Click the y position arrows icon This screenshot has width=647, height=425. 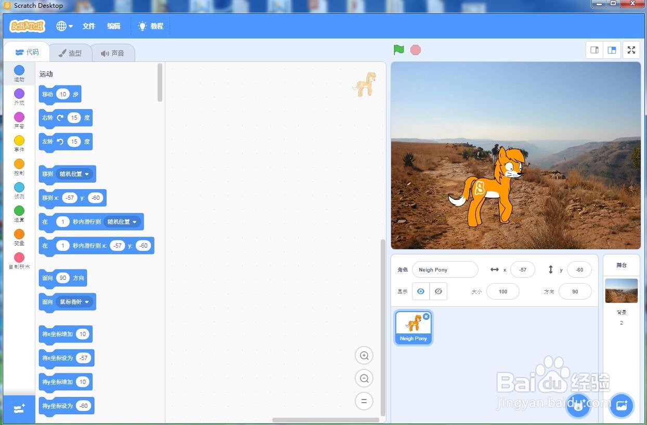(x=551, y=269)
